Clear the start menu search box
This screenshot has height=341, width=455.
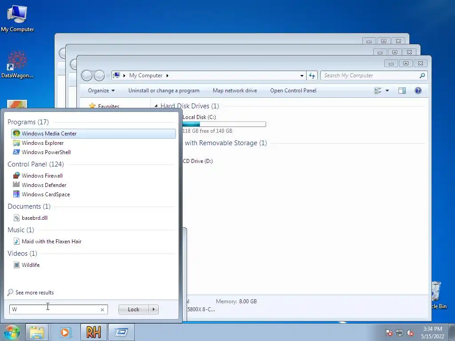102,309
